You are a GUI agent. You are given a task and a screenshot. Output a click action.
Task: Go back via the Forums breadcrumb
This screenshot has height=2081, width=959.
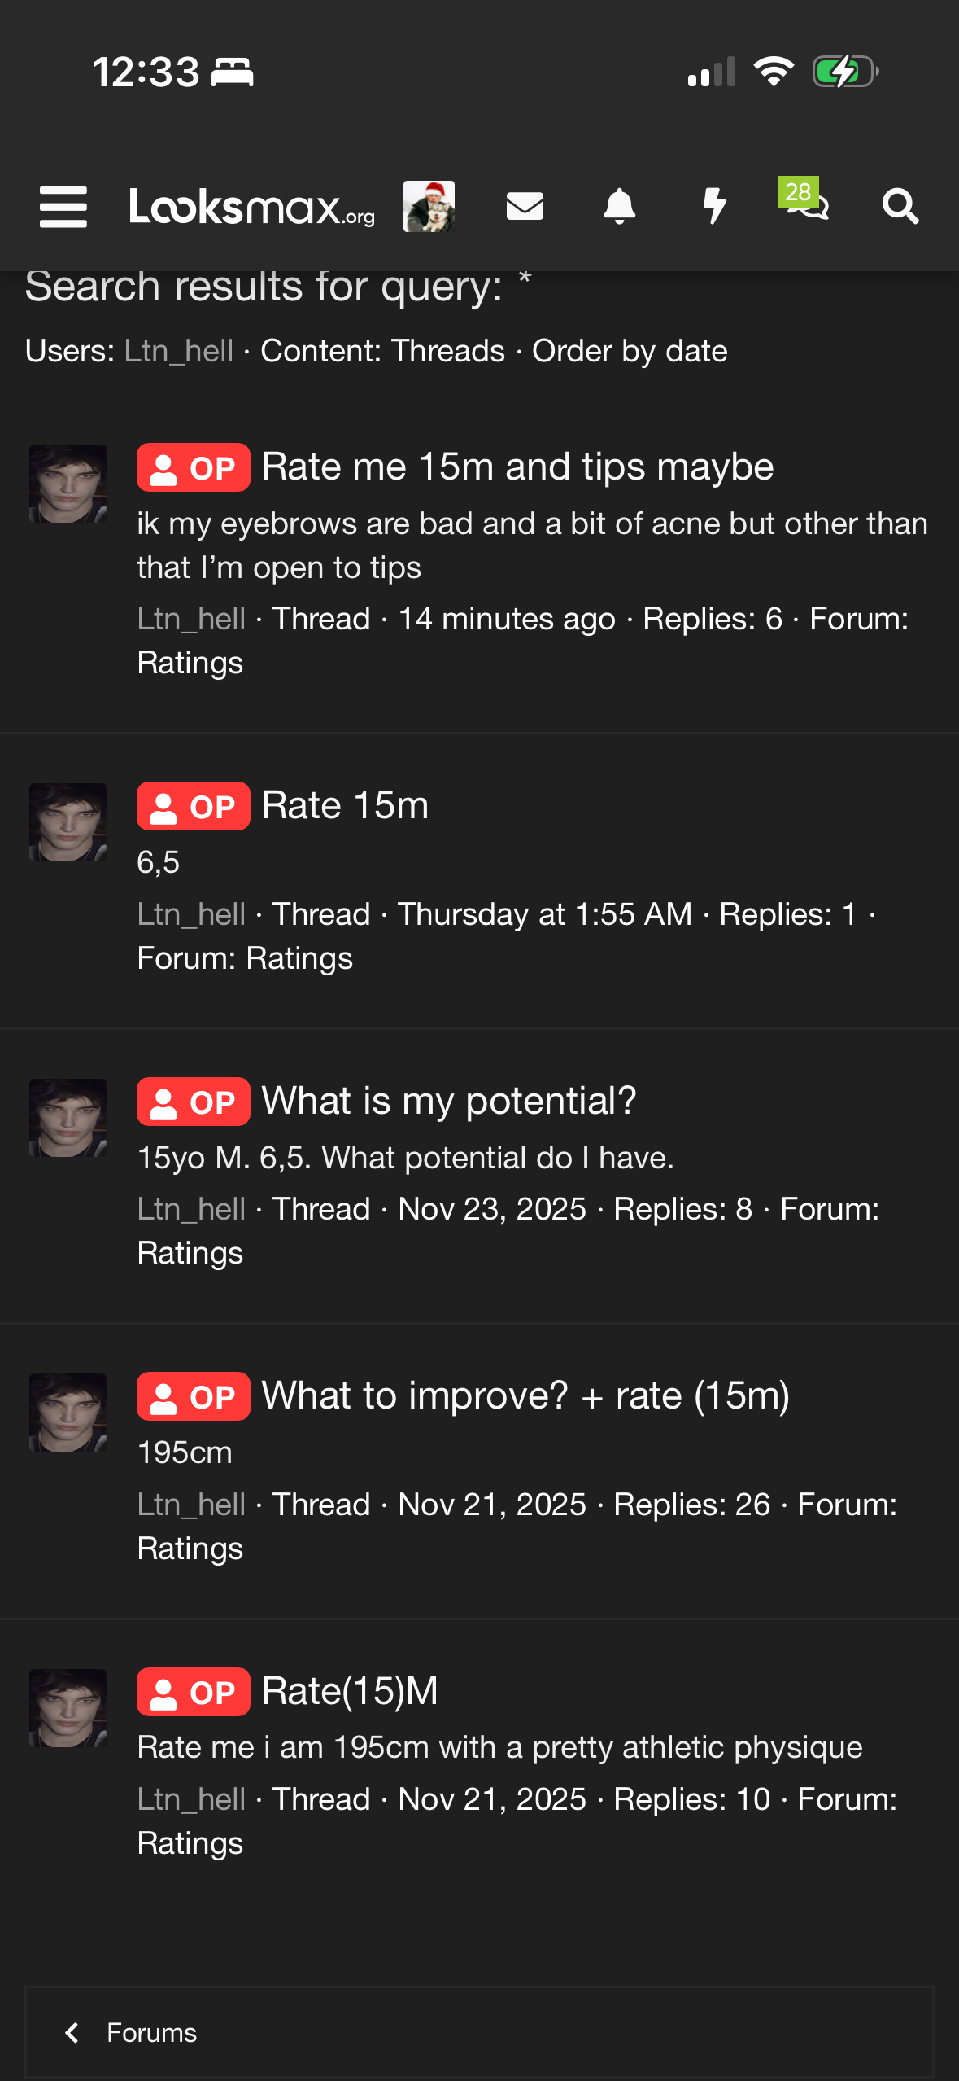tap(152, 2033)
